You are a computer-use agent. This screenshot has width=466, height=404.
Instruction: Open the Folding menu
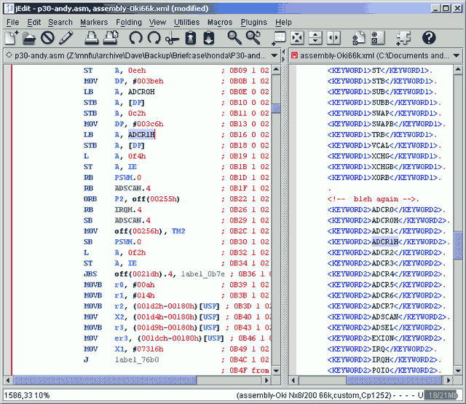click(x=129, y=23)
